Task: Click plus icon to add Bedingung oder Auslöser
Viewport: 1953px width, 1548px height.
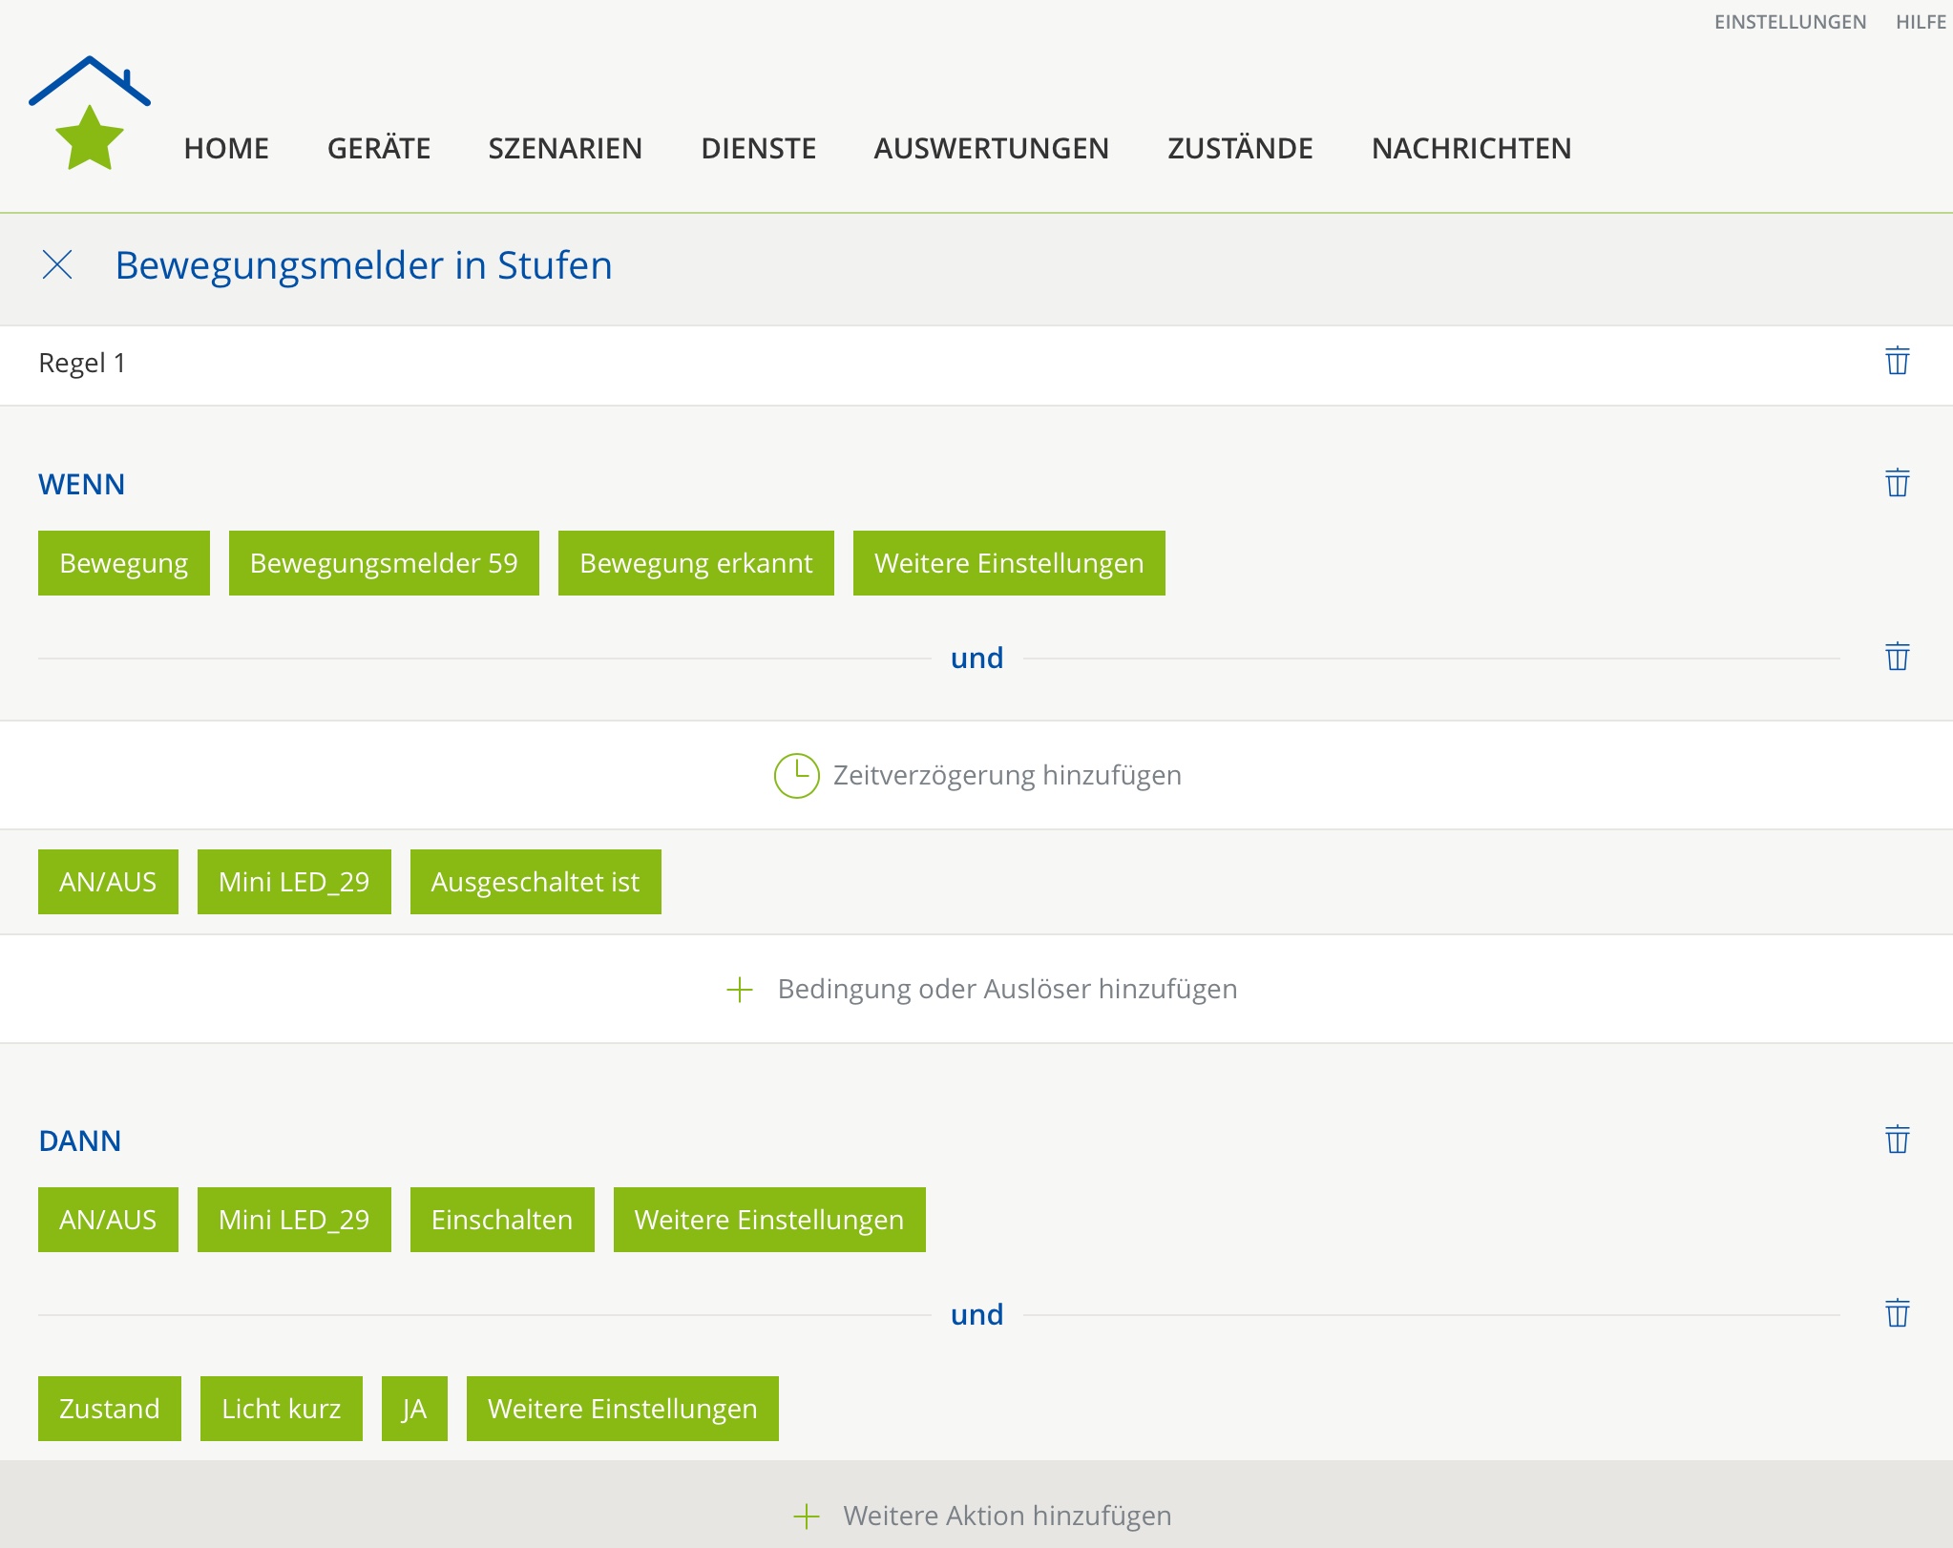Action: (x=740, y=990)
